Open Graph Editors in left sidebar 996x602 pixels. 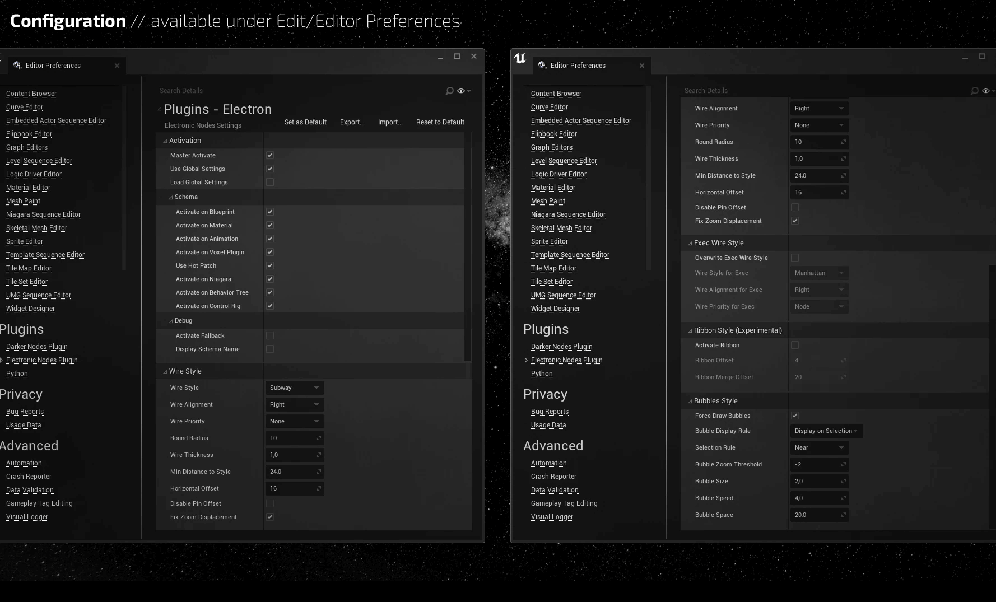27,147
